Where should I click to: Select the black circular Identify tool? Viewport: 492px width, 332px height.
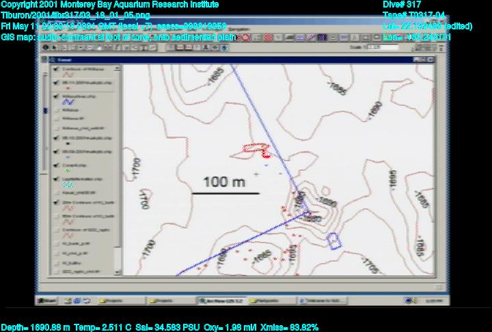pyautogui.click(x=46, y=47)
